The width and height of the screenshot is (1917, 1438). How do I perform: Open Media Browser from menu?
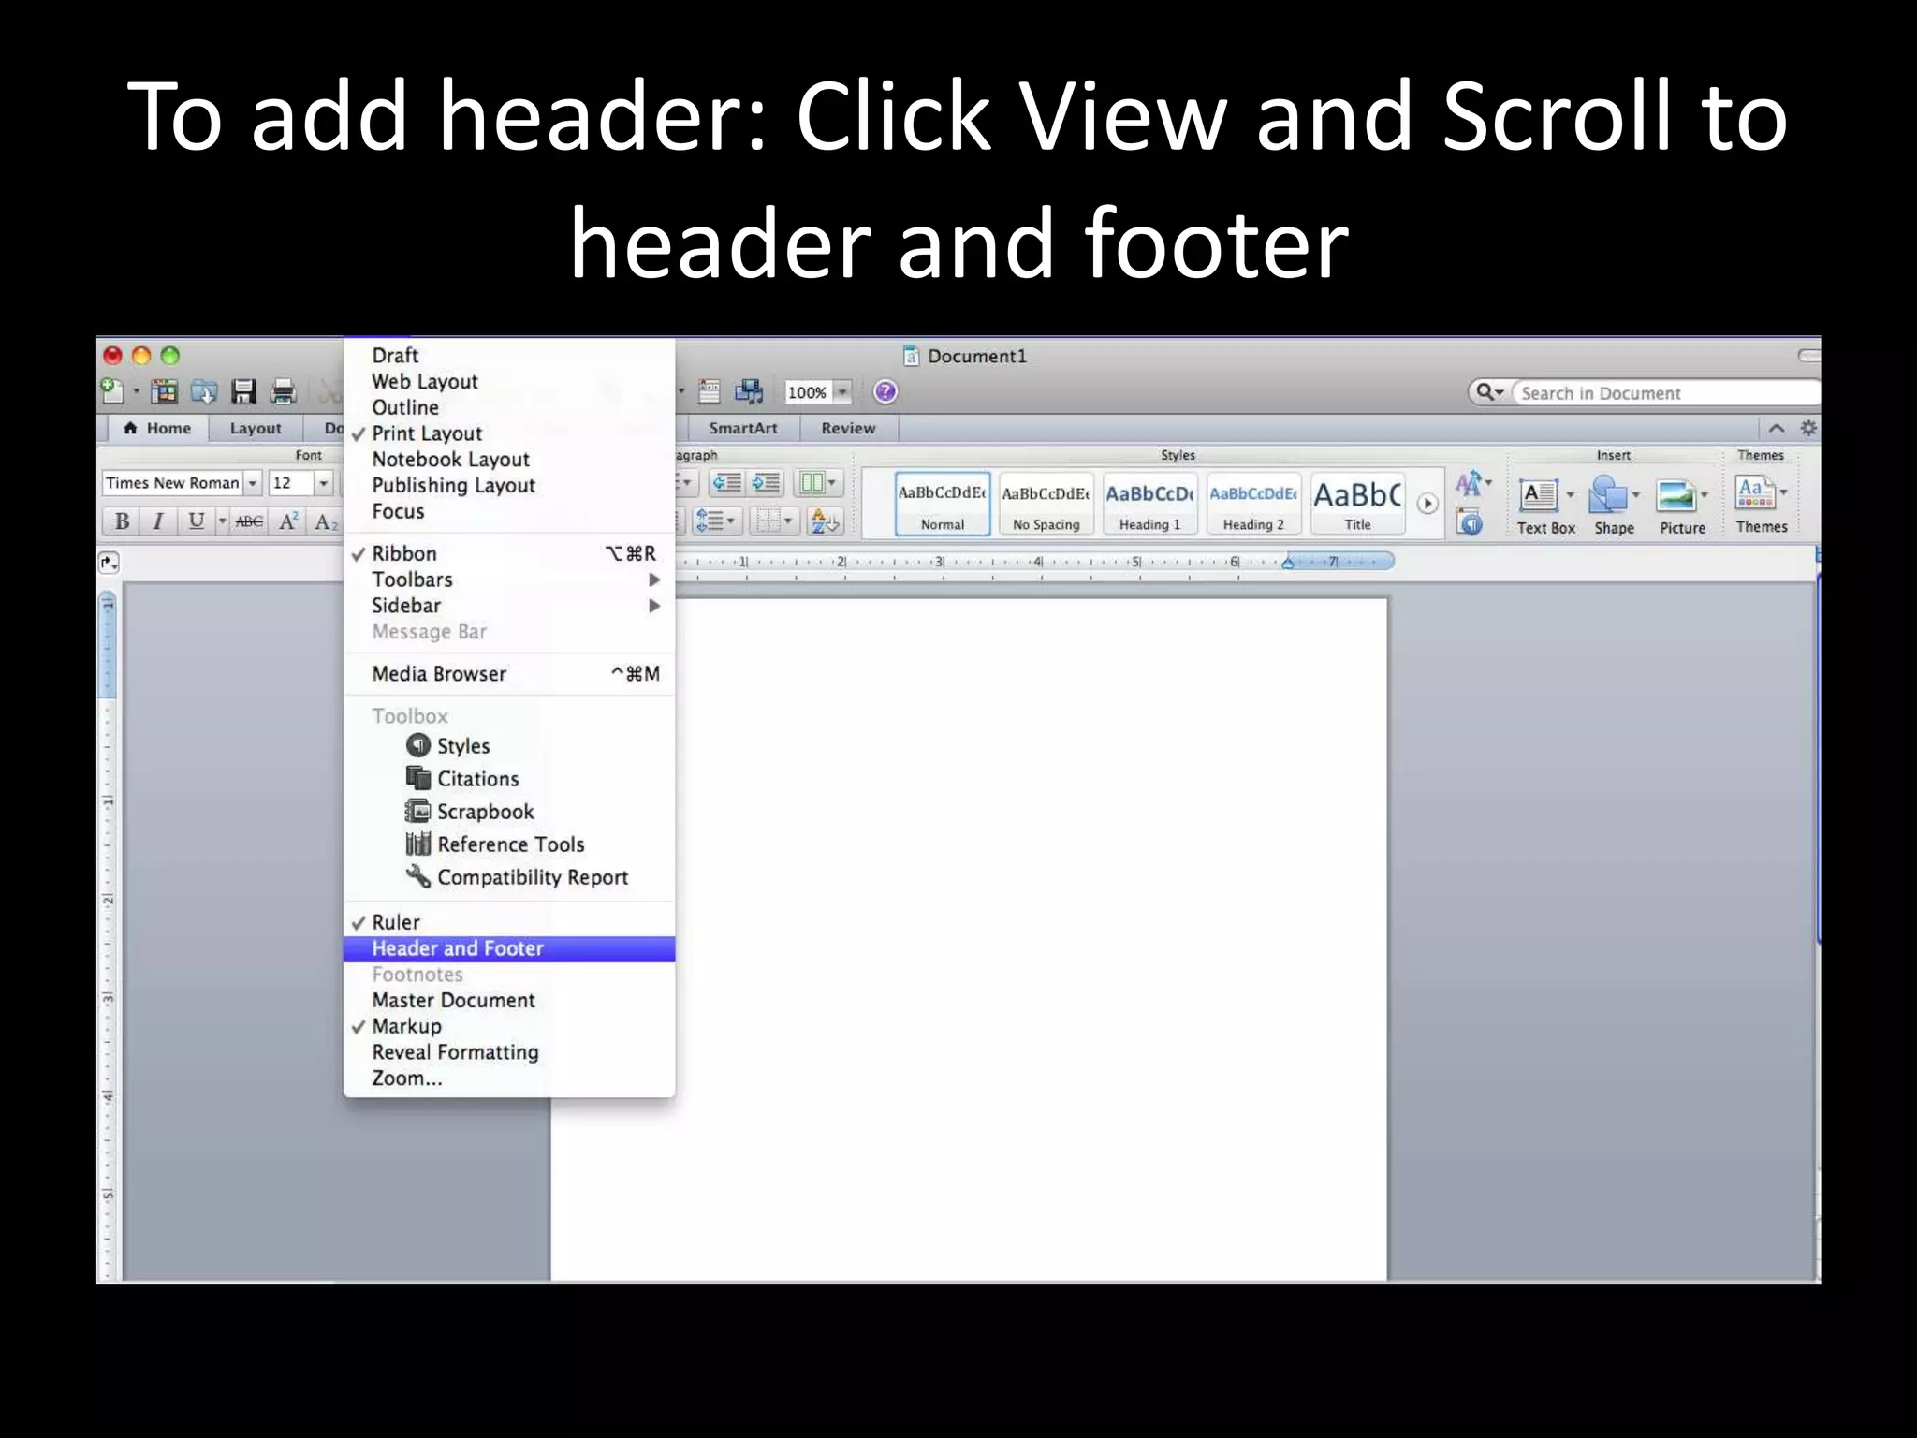pos(509,674)
